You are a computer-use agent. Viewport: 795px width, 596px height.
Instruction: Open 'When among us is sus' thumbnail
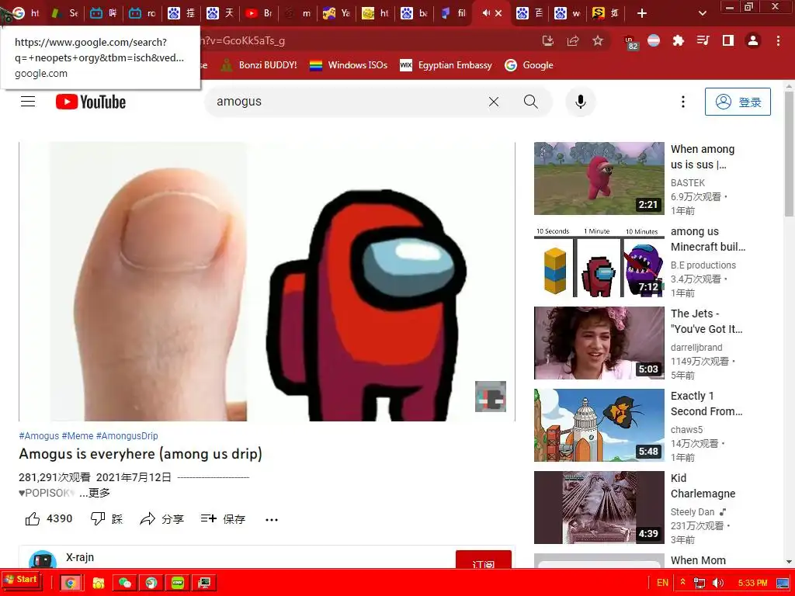click(x=599, y=178)
